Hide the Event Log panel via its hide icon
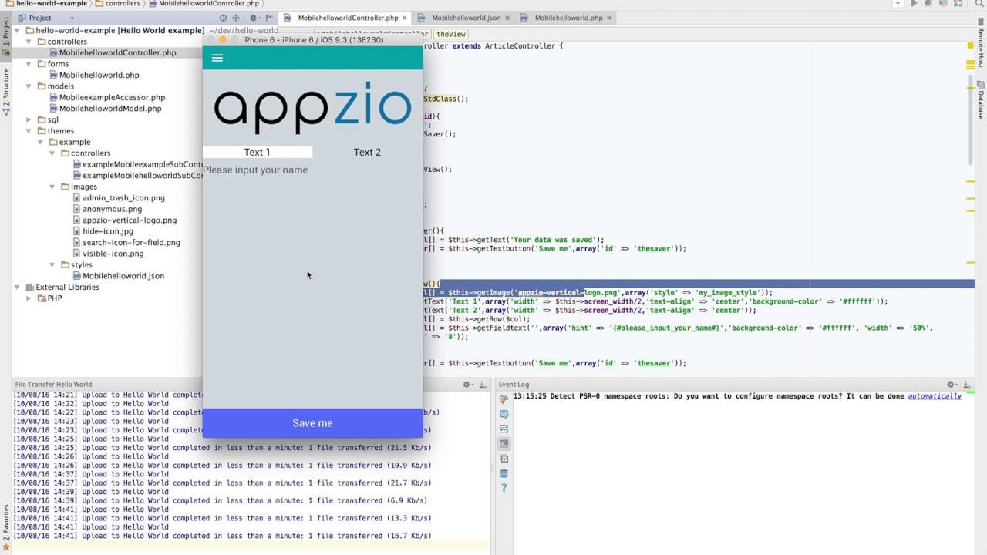This screenshot has height=555, width=987. click(967, 384)
